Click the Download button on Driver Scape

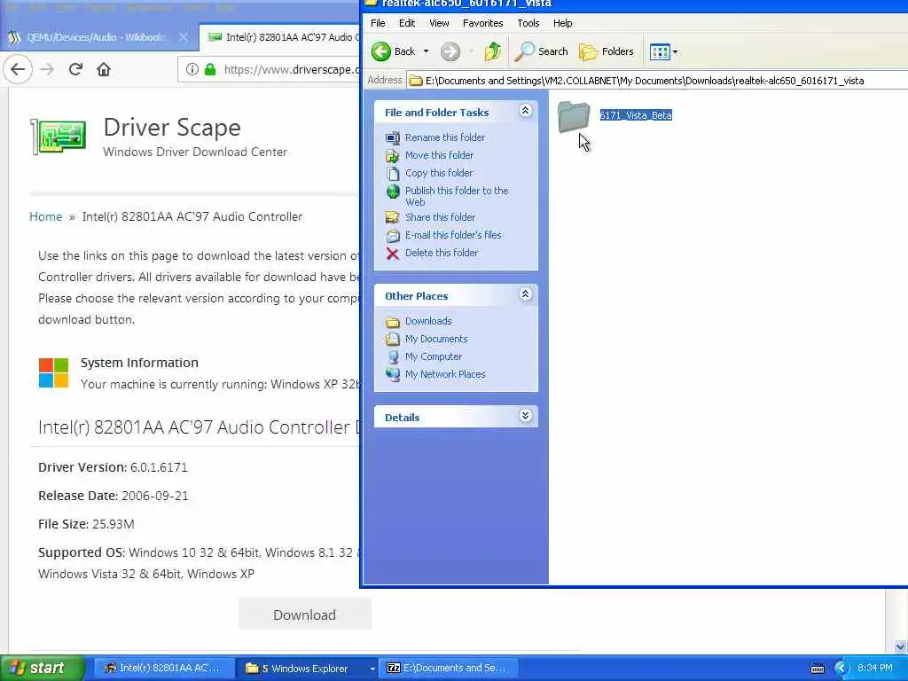pos(305,614)
